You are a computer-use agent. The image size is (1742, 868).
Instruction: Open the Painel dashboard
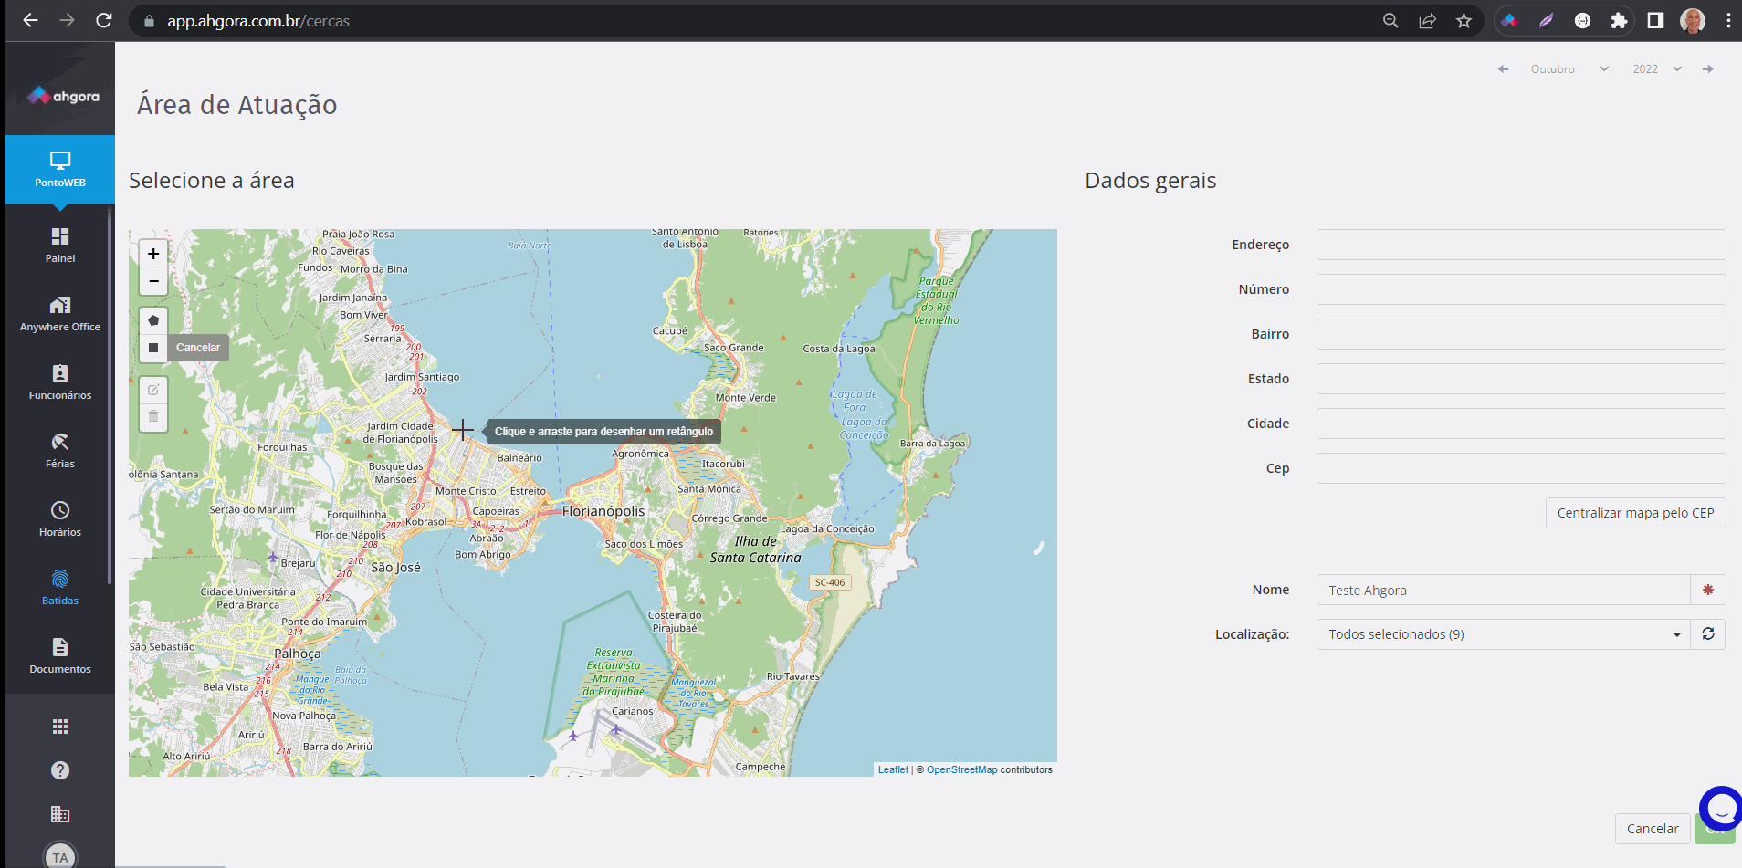[60, 246]
